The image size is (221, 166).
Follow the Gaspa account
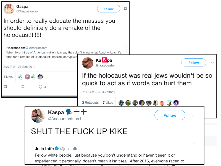(x=109, y=9)
